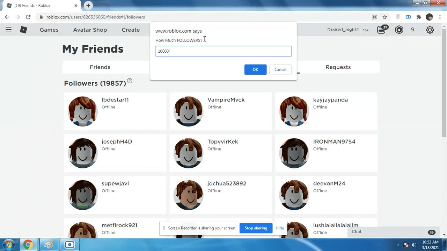This screenshot has height=251, width=447.
Task: Open the Avatar Shop menu item
Action: tap(90, 30)
